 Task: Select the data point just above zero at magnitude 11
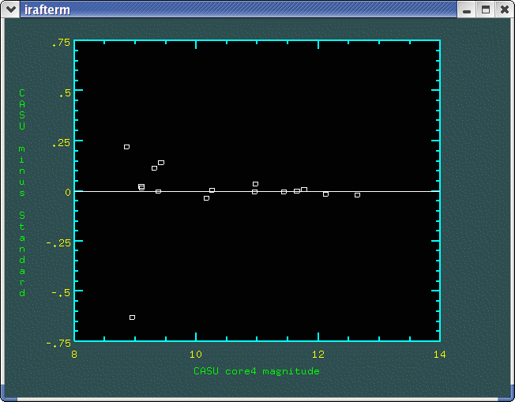click(255, 184)
